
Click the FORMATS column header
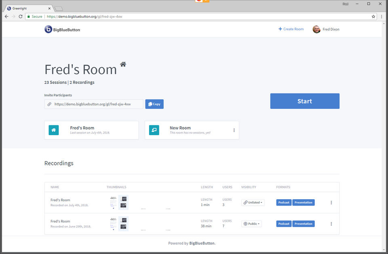point(283,187)
